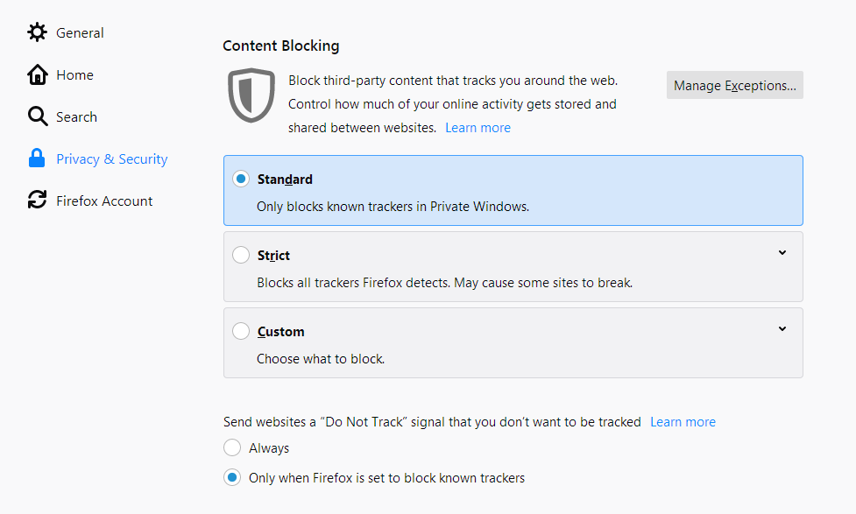
Task: Open Manage Exceptions dialog
Action: 735,85
